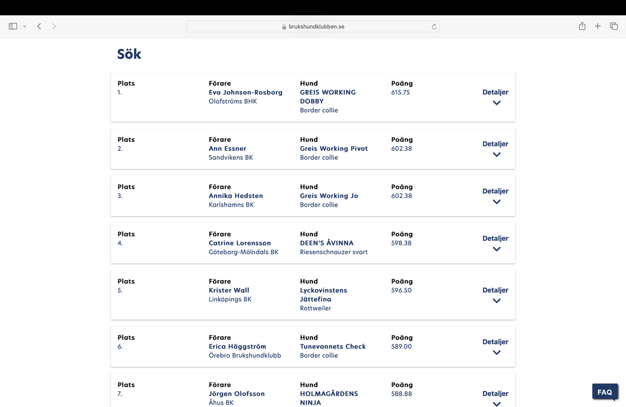Viewport: 626px width, 407px height.
Task: Open a new tab with plus icon
Action: point(598,26)
